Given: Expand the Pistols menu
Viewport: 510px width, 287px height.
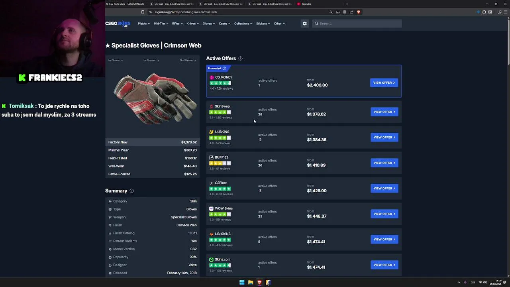Looking at the screenshot, I should 144,24.
